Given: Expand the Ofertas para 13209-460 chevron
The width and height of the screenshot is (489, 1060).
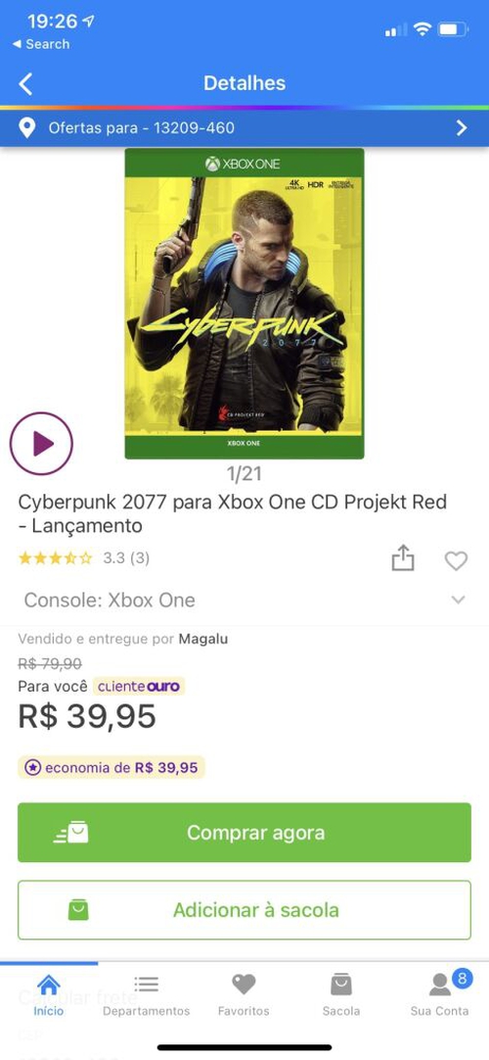Looking at the screenshot, I should click(462, 127).
